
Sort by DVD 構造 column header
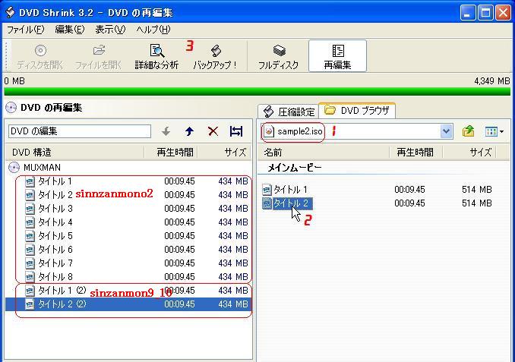point(75,153)
